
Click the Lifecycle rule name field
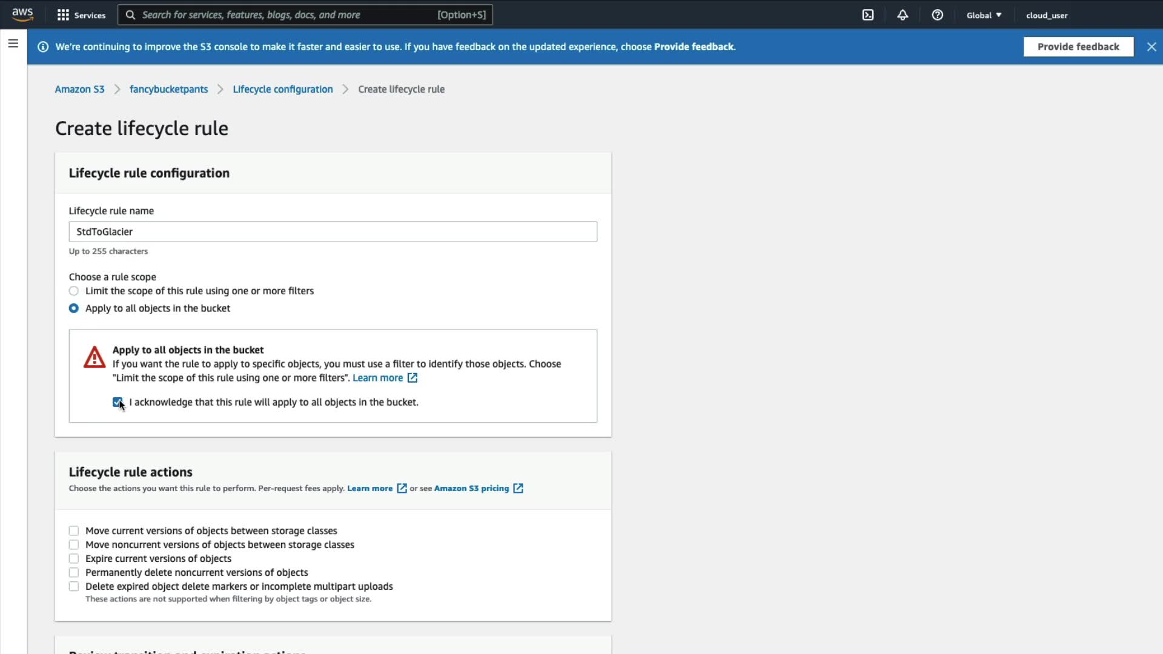(x=333, y=232)
